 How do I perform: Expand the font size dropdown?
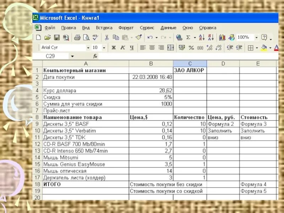point(104,48)
